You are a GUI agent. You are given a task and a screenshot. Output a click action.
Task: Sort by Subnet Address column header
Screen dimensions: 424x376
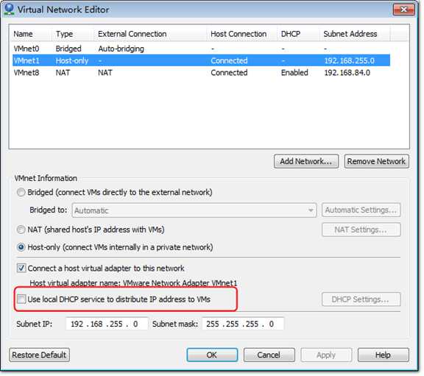click(355, 34)
